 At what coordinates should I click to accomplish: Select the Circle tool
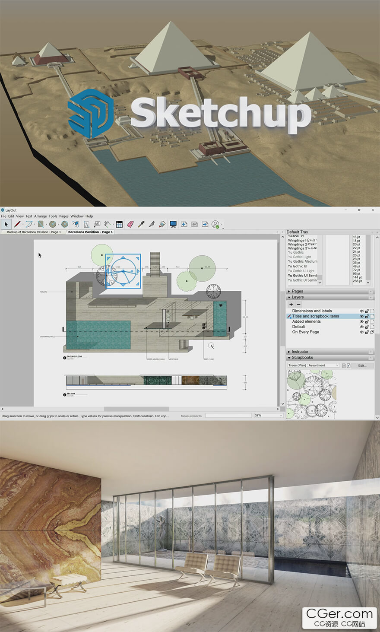coord(52,224)
